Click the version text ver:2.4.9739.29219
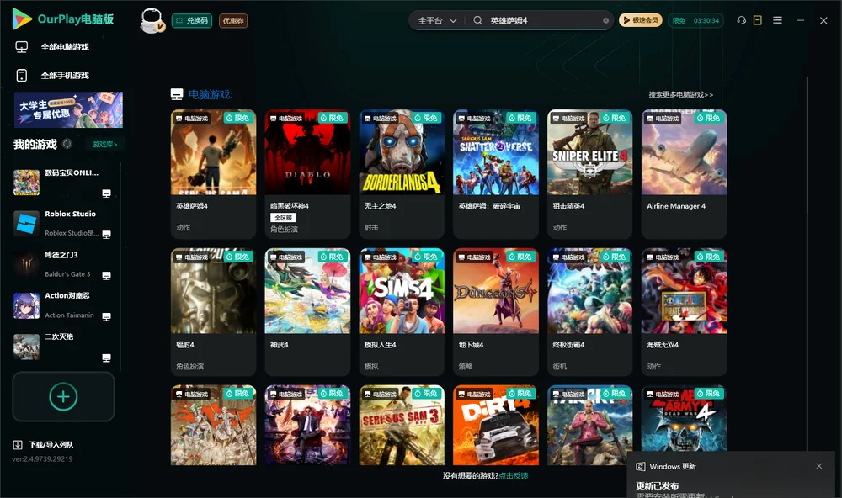The width and height of the screenshot is (842, 498). (x=42, y=459)
